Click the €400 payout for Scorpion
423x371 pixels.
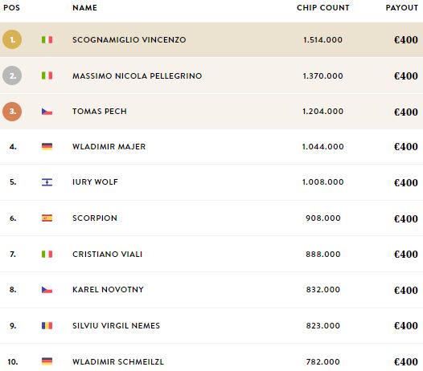coord(406,218)
